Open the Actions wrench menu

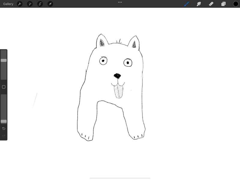[19, 4]
